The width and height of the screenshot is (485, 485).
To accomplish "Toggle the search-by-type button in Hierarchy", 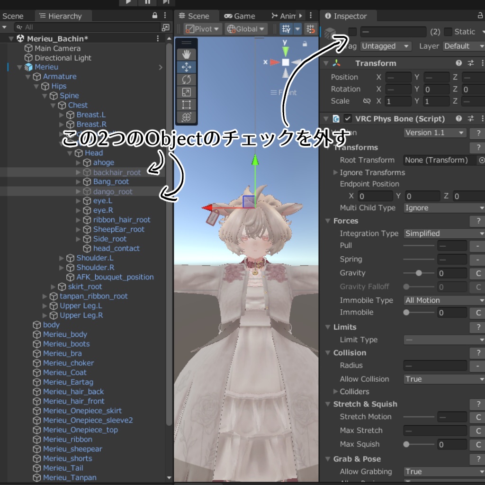I will 166,27.
